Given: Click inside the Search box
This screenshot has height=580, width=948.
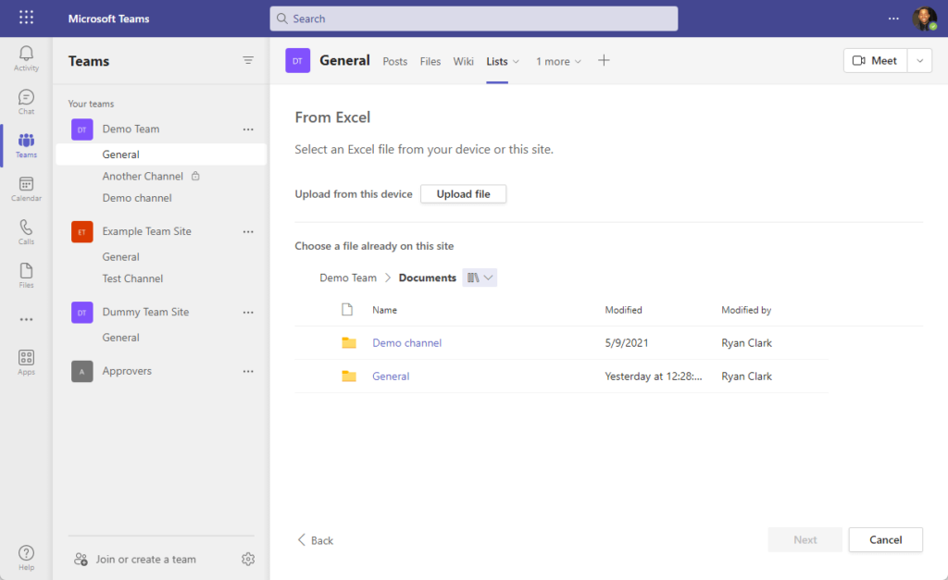Looking at the screenshot, I should click(473, 19).
